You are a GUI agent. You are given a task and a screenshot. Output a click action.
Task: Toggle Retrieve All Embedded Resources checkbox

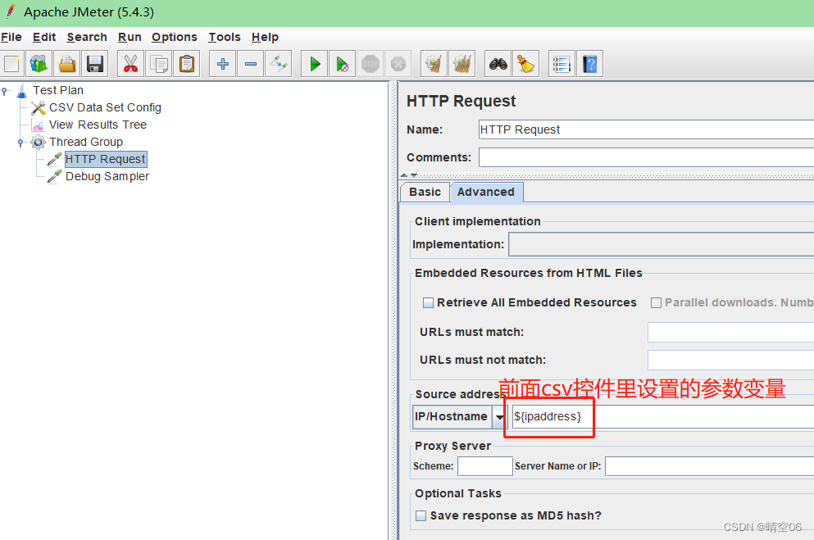pyautogui.click(x=428, y=302)
